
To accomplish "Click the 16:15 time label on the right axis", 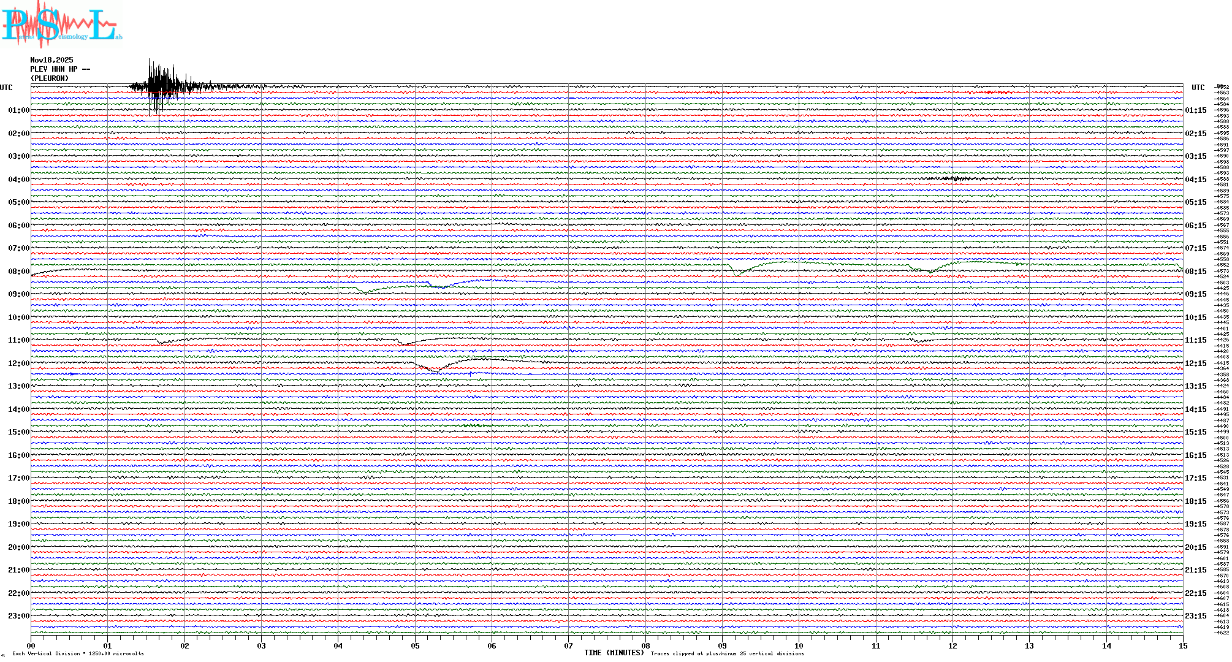I will pos(1195,455).
